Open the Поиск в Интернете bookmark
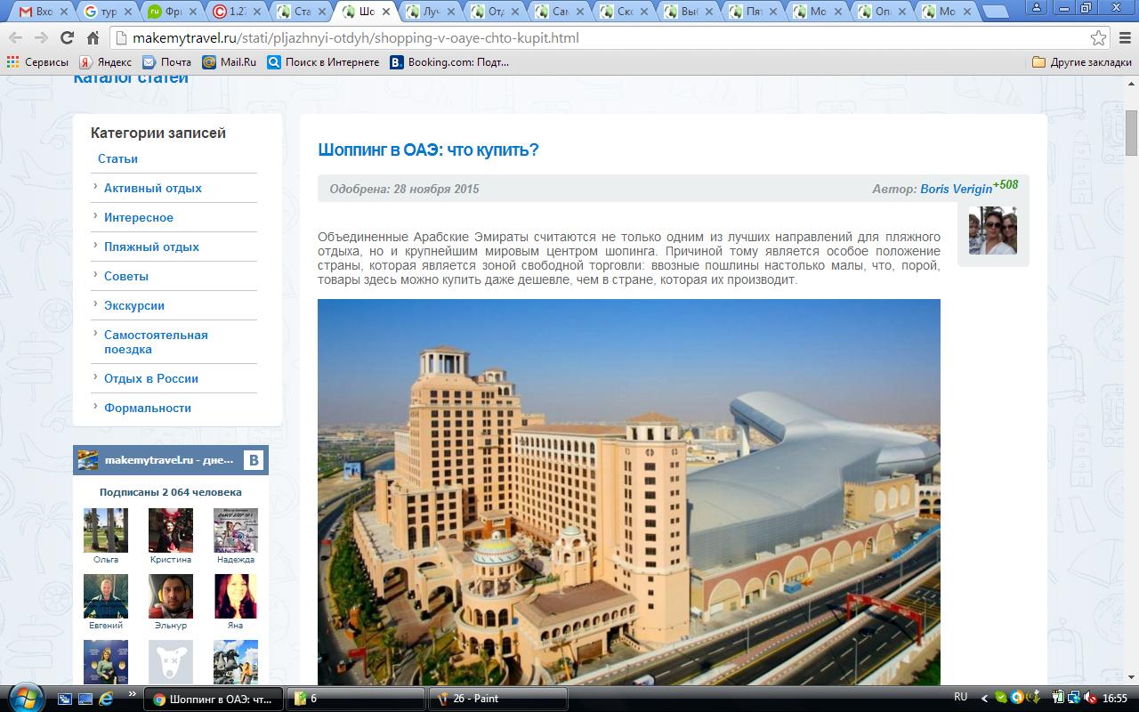 [323, 62]
